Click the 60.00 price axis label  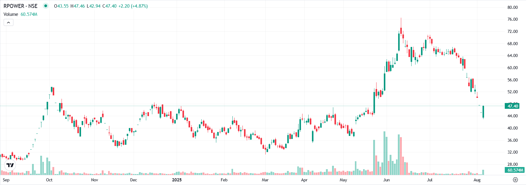(x=513, y=68)
